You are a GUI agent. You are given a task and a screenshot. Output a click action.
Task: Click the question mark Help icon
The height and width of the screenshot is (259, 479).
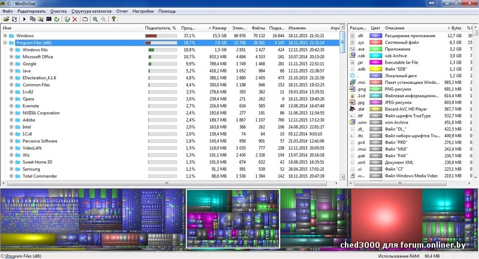[114, 19]
